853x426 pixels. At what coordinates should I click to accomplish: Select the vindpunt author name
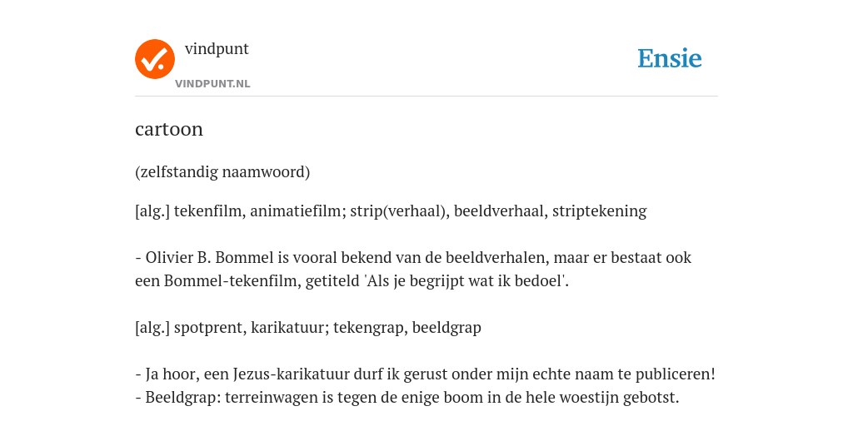tap(217, 49)
